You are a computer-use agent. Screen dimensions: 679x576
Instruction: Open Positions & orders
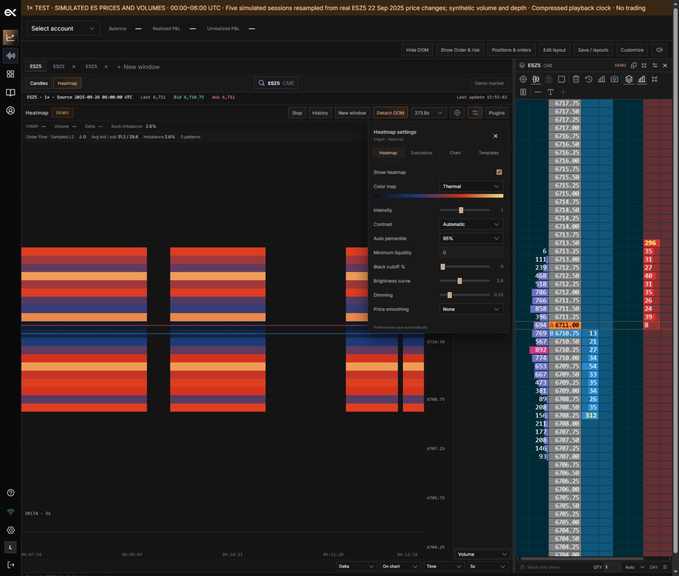point(511,50)
